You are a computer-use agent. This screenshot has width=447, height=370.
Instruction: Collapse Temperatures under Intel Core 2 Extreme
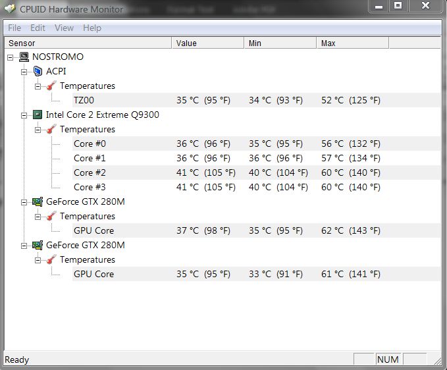[38, 130]
